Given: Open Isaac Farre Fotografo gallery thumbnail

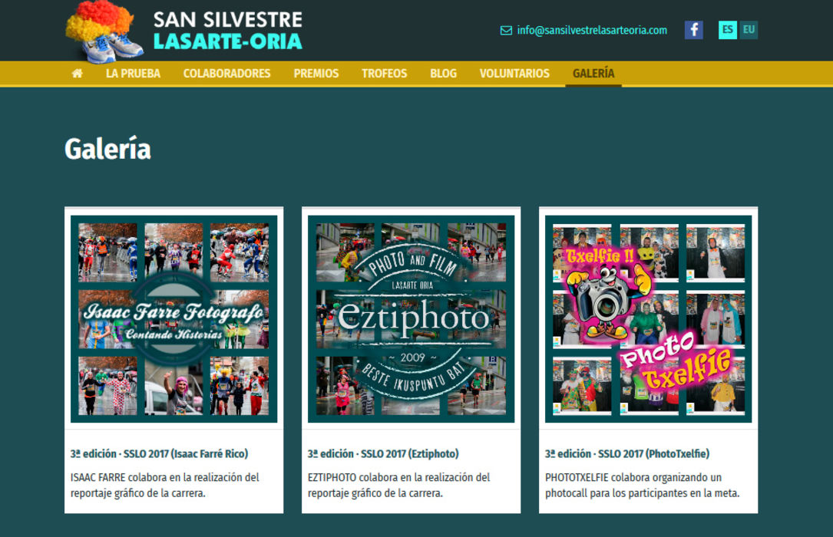Looking at the screenshot, I should pyautogui.click(x=174, y=319).
